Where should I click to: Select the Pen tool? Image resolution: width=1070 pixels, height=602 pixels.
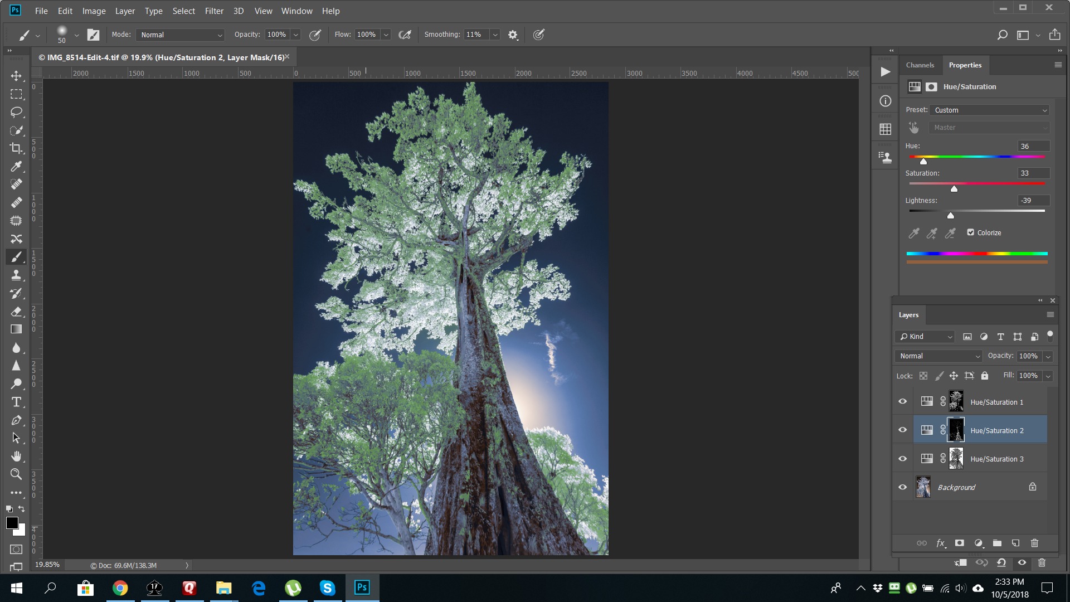point(16,420)
